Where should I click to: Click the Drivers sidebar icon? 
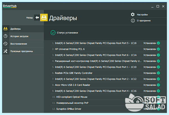[6, 29]
